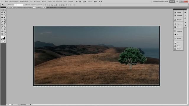Viewport: 189px width, 106px height.
Task: Launch Bridge from the application bar
Action: pyautogui.click(x=77, y=2)
